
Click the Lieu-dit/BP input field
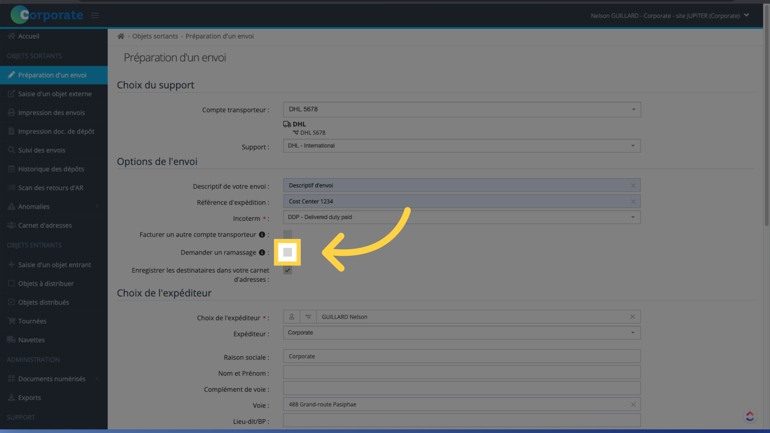click(x=462, y=420)
